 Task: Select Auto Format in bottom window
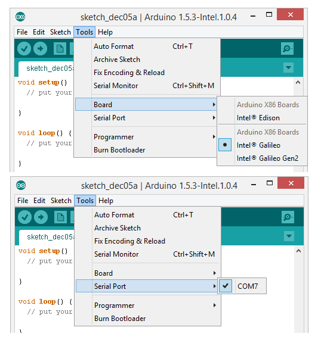point(148,215)
